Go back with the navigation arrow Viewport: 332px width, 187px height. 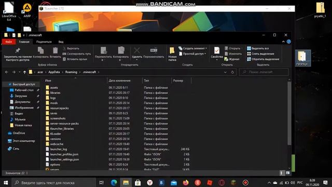click(x=7, y=72)
